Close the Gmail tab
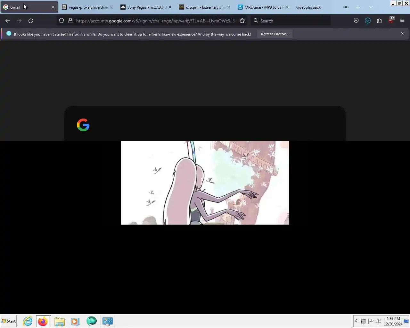This screenshot has height=328, width=410. (x=53, y=7)
